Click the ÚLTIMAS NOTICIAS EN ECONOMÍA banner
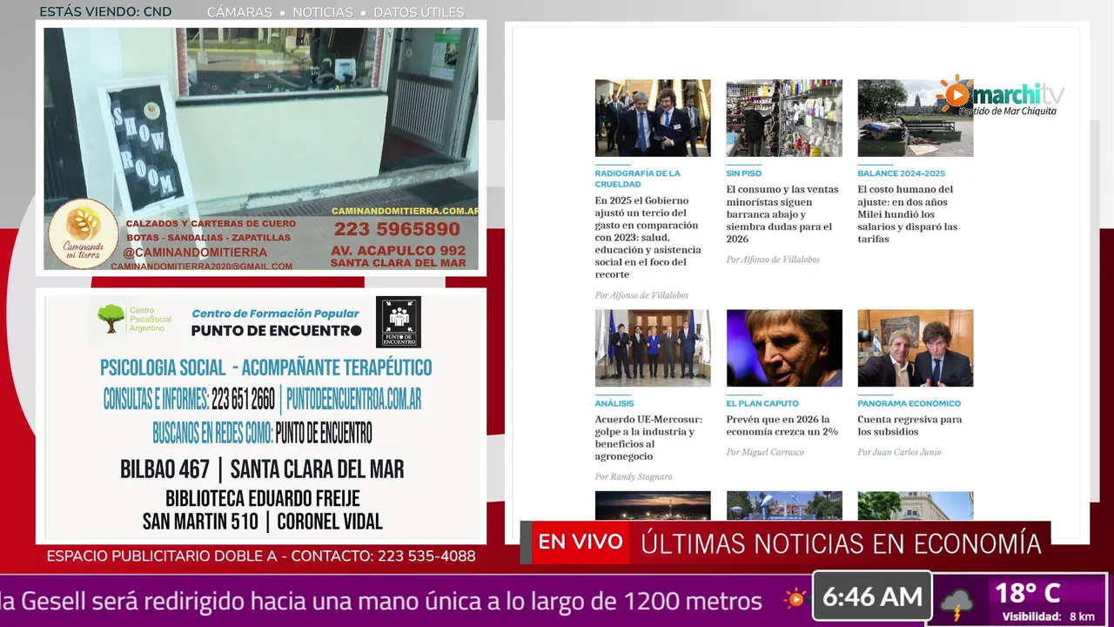This screenshot has height=627, width=1114. 841,543
